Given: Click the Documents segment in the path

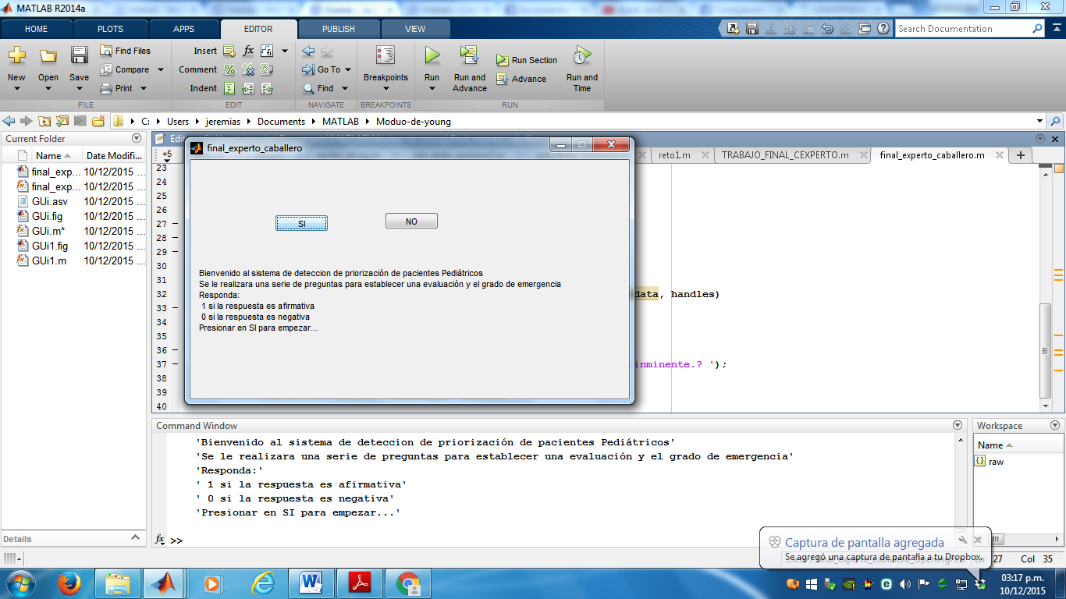Looking at the screenshot, I should click(x=282, y=122).
